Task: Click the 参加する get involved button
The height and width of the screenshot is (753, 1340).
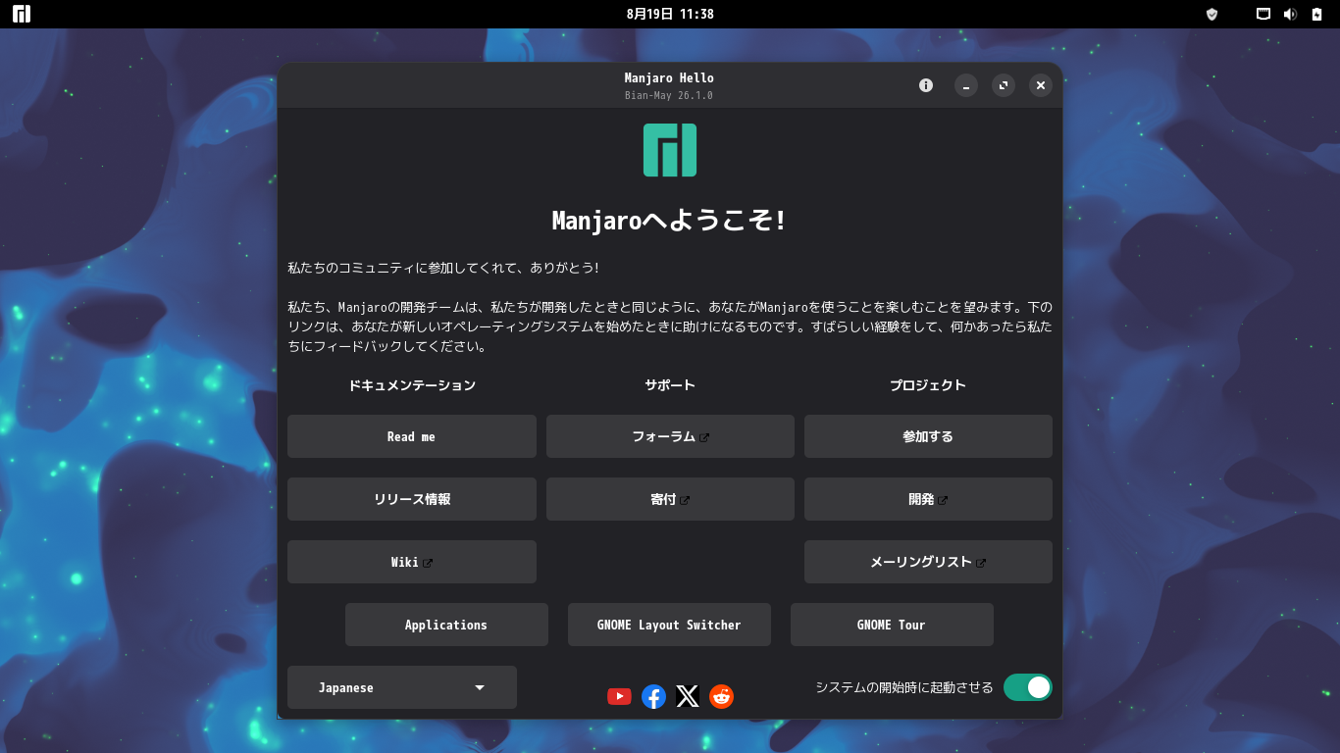Action: [x=928, y=436]
